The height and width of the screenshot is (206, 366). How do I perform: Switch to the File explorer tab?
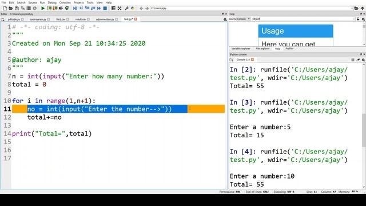(x=262, y=49)
